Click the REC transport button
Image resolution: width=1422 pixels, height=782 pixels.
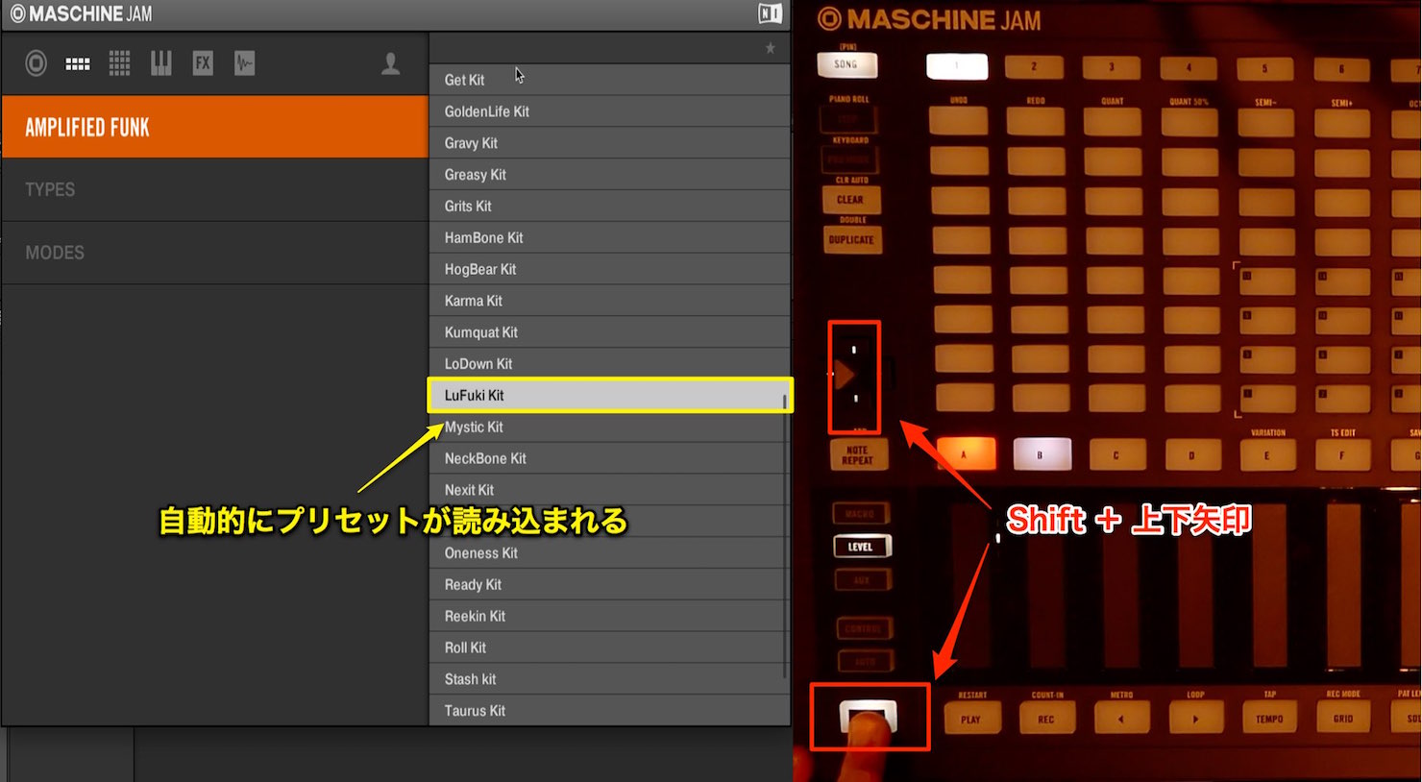(x=1046, y=718)
